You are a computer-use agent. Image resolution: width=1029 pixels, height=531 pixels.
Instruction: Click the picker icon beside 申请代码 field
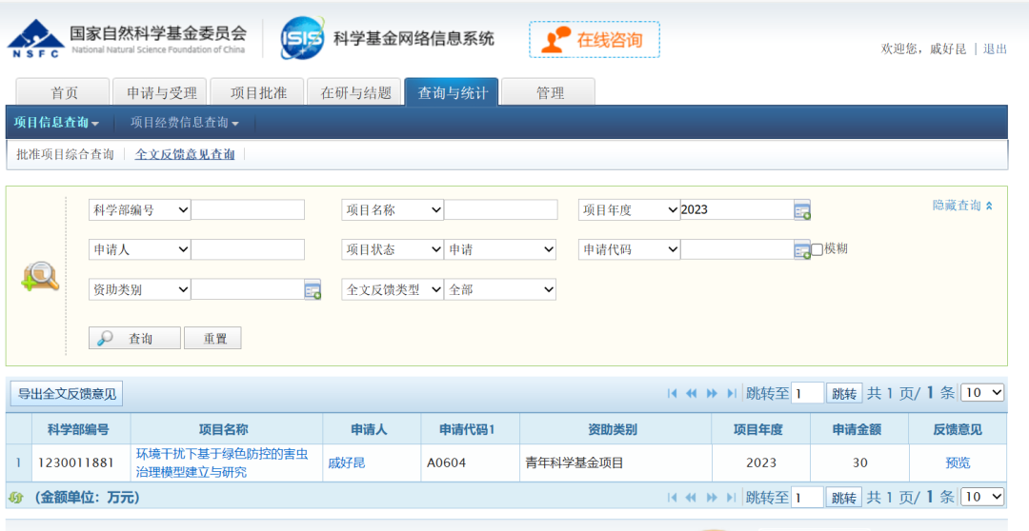(x=801, y=249)
